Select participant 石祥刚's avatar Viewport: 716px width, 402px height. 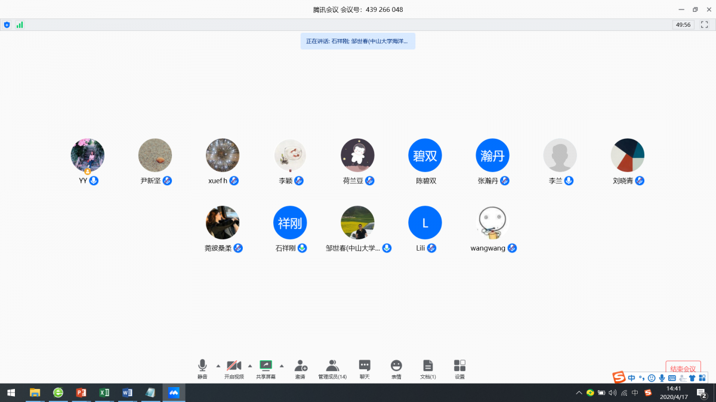pyautogui.click(x=290, y=223)
